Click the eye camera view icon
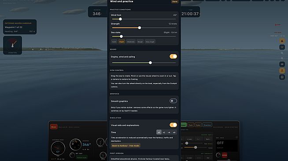 point(282,64)
